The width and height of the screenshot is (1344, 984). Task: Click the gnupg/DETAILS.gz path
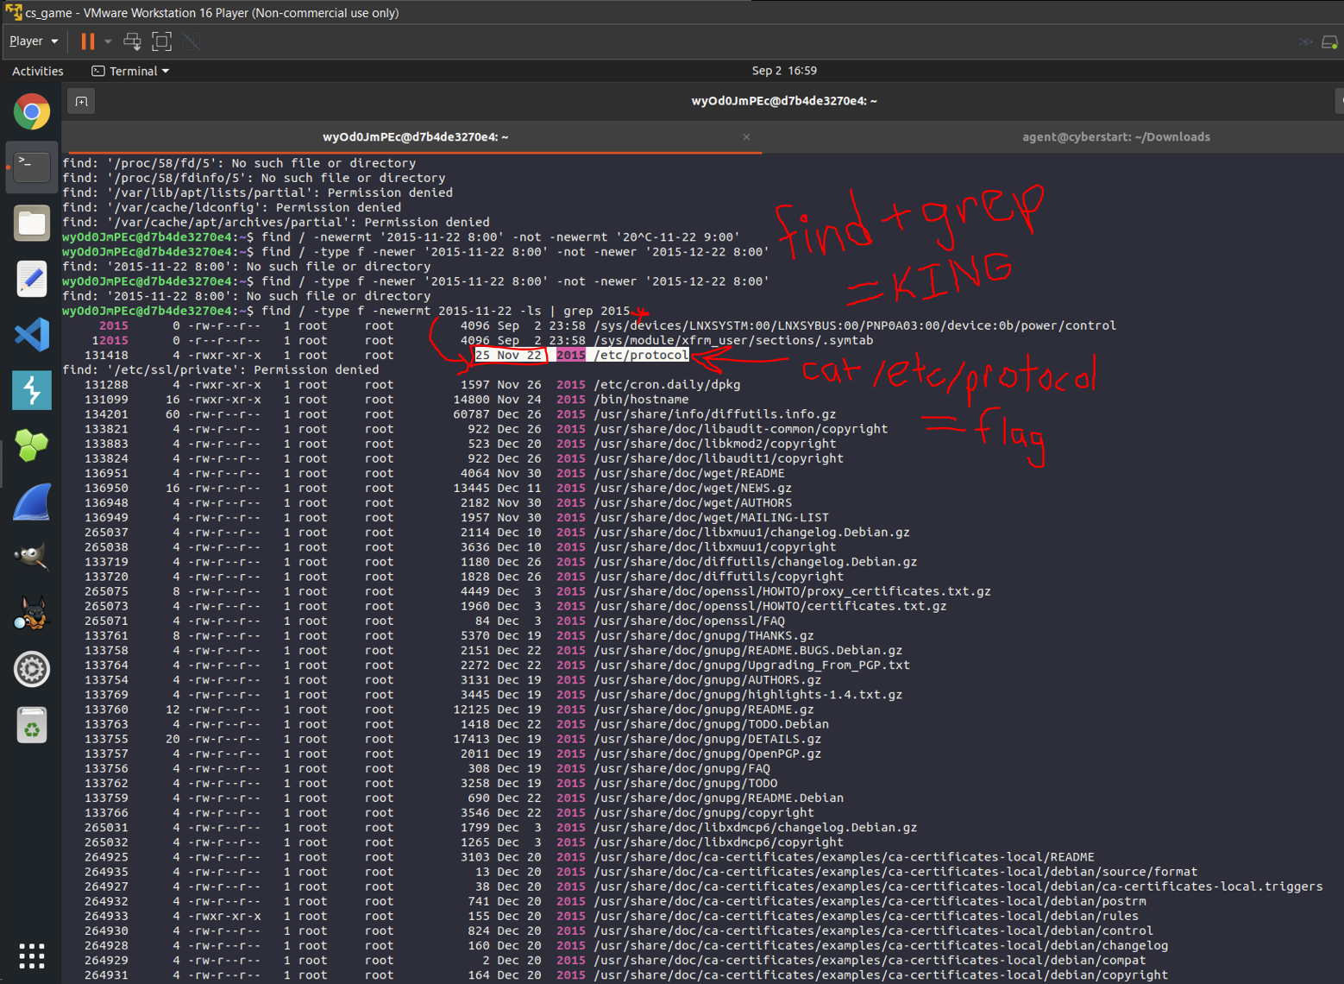[x=707, y=739]
